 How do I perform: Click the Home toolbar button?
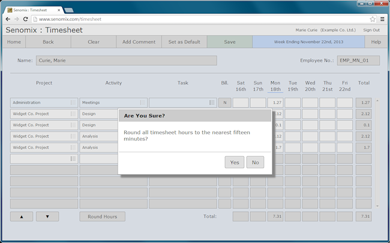tap(14, 42)
